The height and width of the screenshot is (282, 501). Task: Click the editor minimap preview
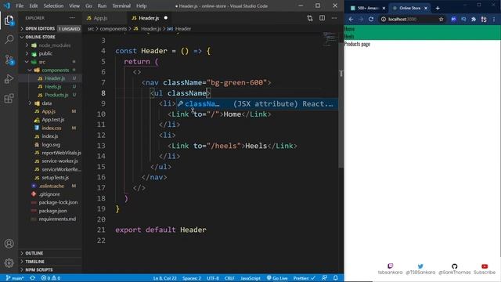(329, 39)
